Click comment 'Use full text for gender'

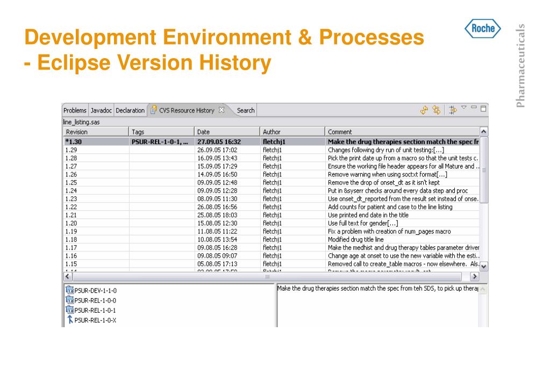click(x=363, y=223)
